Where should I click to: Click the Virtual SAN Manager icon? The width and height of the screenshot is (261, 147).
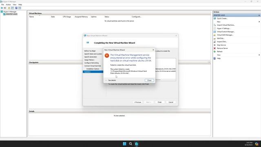(215, 35)
